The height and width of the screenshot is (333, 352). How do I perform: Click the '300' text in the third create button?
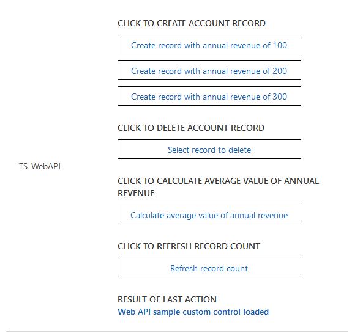[280, 97]
